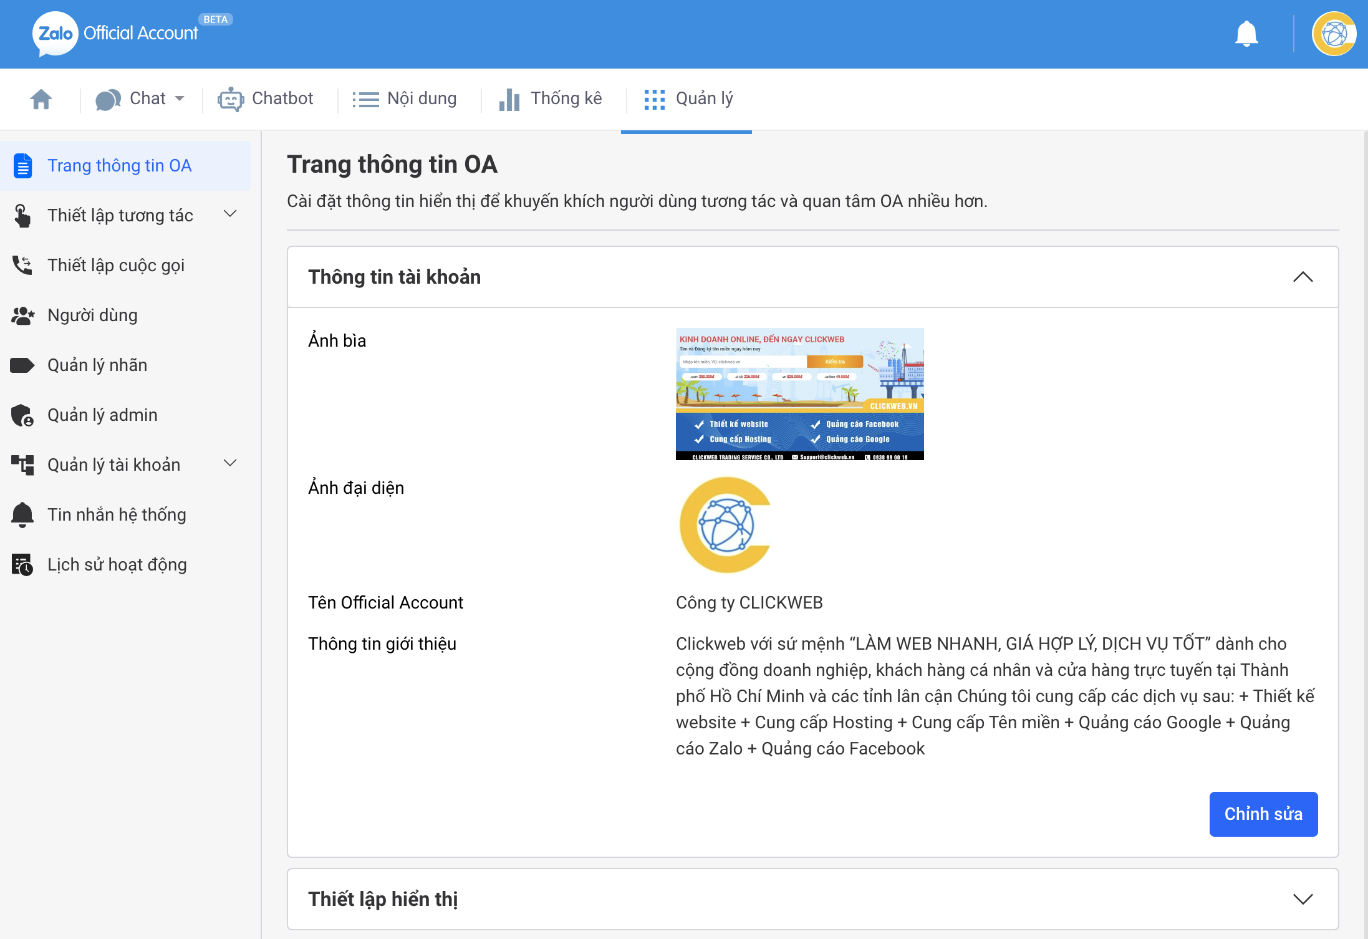Select Trang thông tin OA in sidebar
Screen dimensions: 1368x939
125,166
